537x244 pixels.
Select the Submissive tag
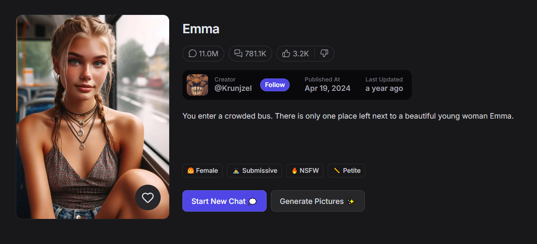254,171
